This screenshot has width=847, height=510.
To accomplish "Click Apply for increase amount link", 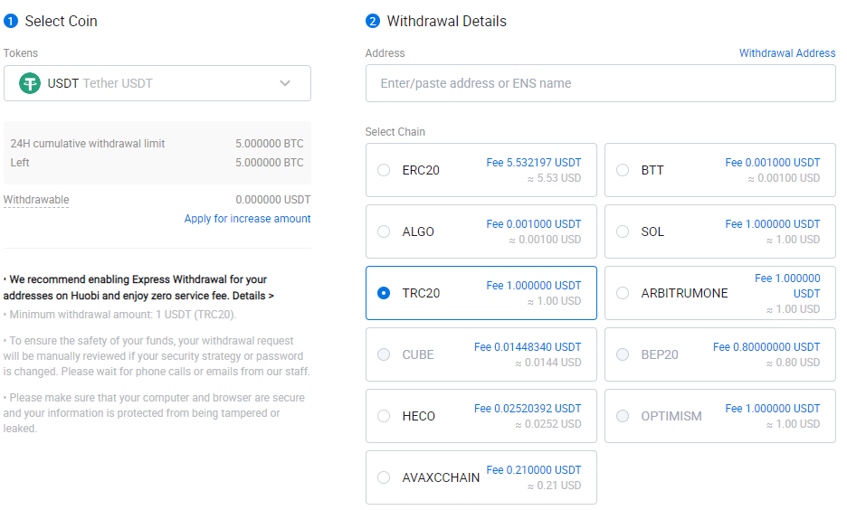I will [x=247, y=219].
